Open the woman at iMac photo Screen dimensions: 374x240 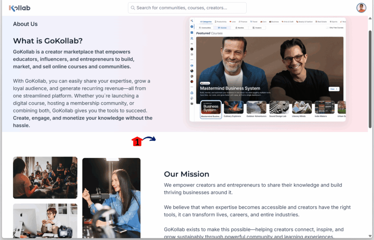[45, 221]
